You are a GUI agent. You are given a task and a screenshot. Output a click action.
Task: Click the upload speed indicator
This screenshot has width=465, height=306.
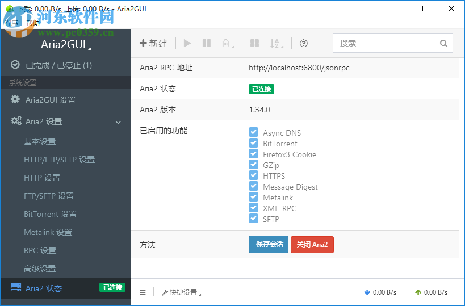(x=431, y=292)
